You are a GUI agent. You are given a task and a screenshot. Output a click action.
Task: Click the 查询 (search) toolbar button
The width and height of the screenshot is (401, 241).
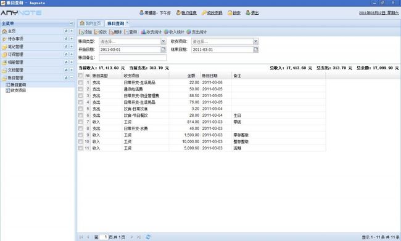click(x=131, y=32)
